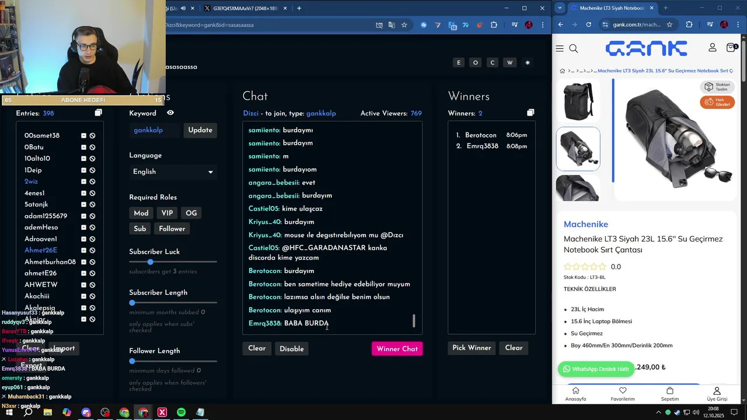
Task: Click the Update keyword button
Action: (200, 130)
